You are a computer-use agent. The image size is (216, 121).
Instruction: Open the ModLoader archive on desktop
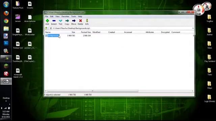click(x=30, y=32)
